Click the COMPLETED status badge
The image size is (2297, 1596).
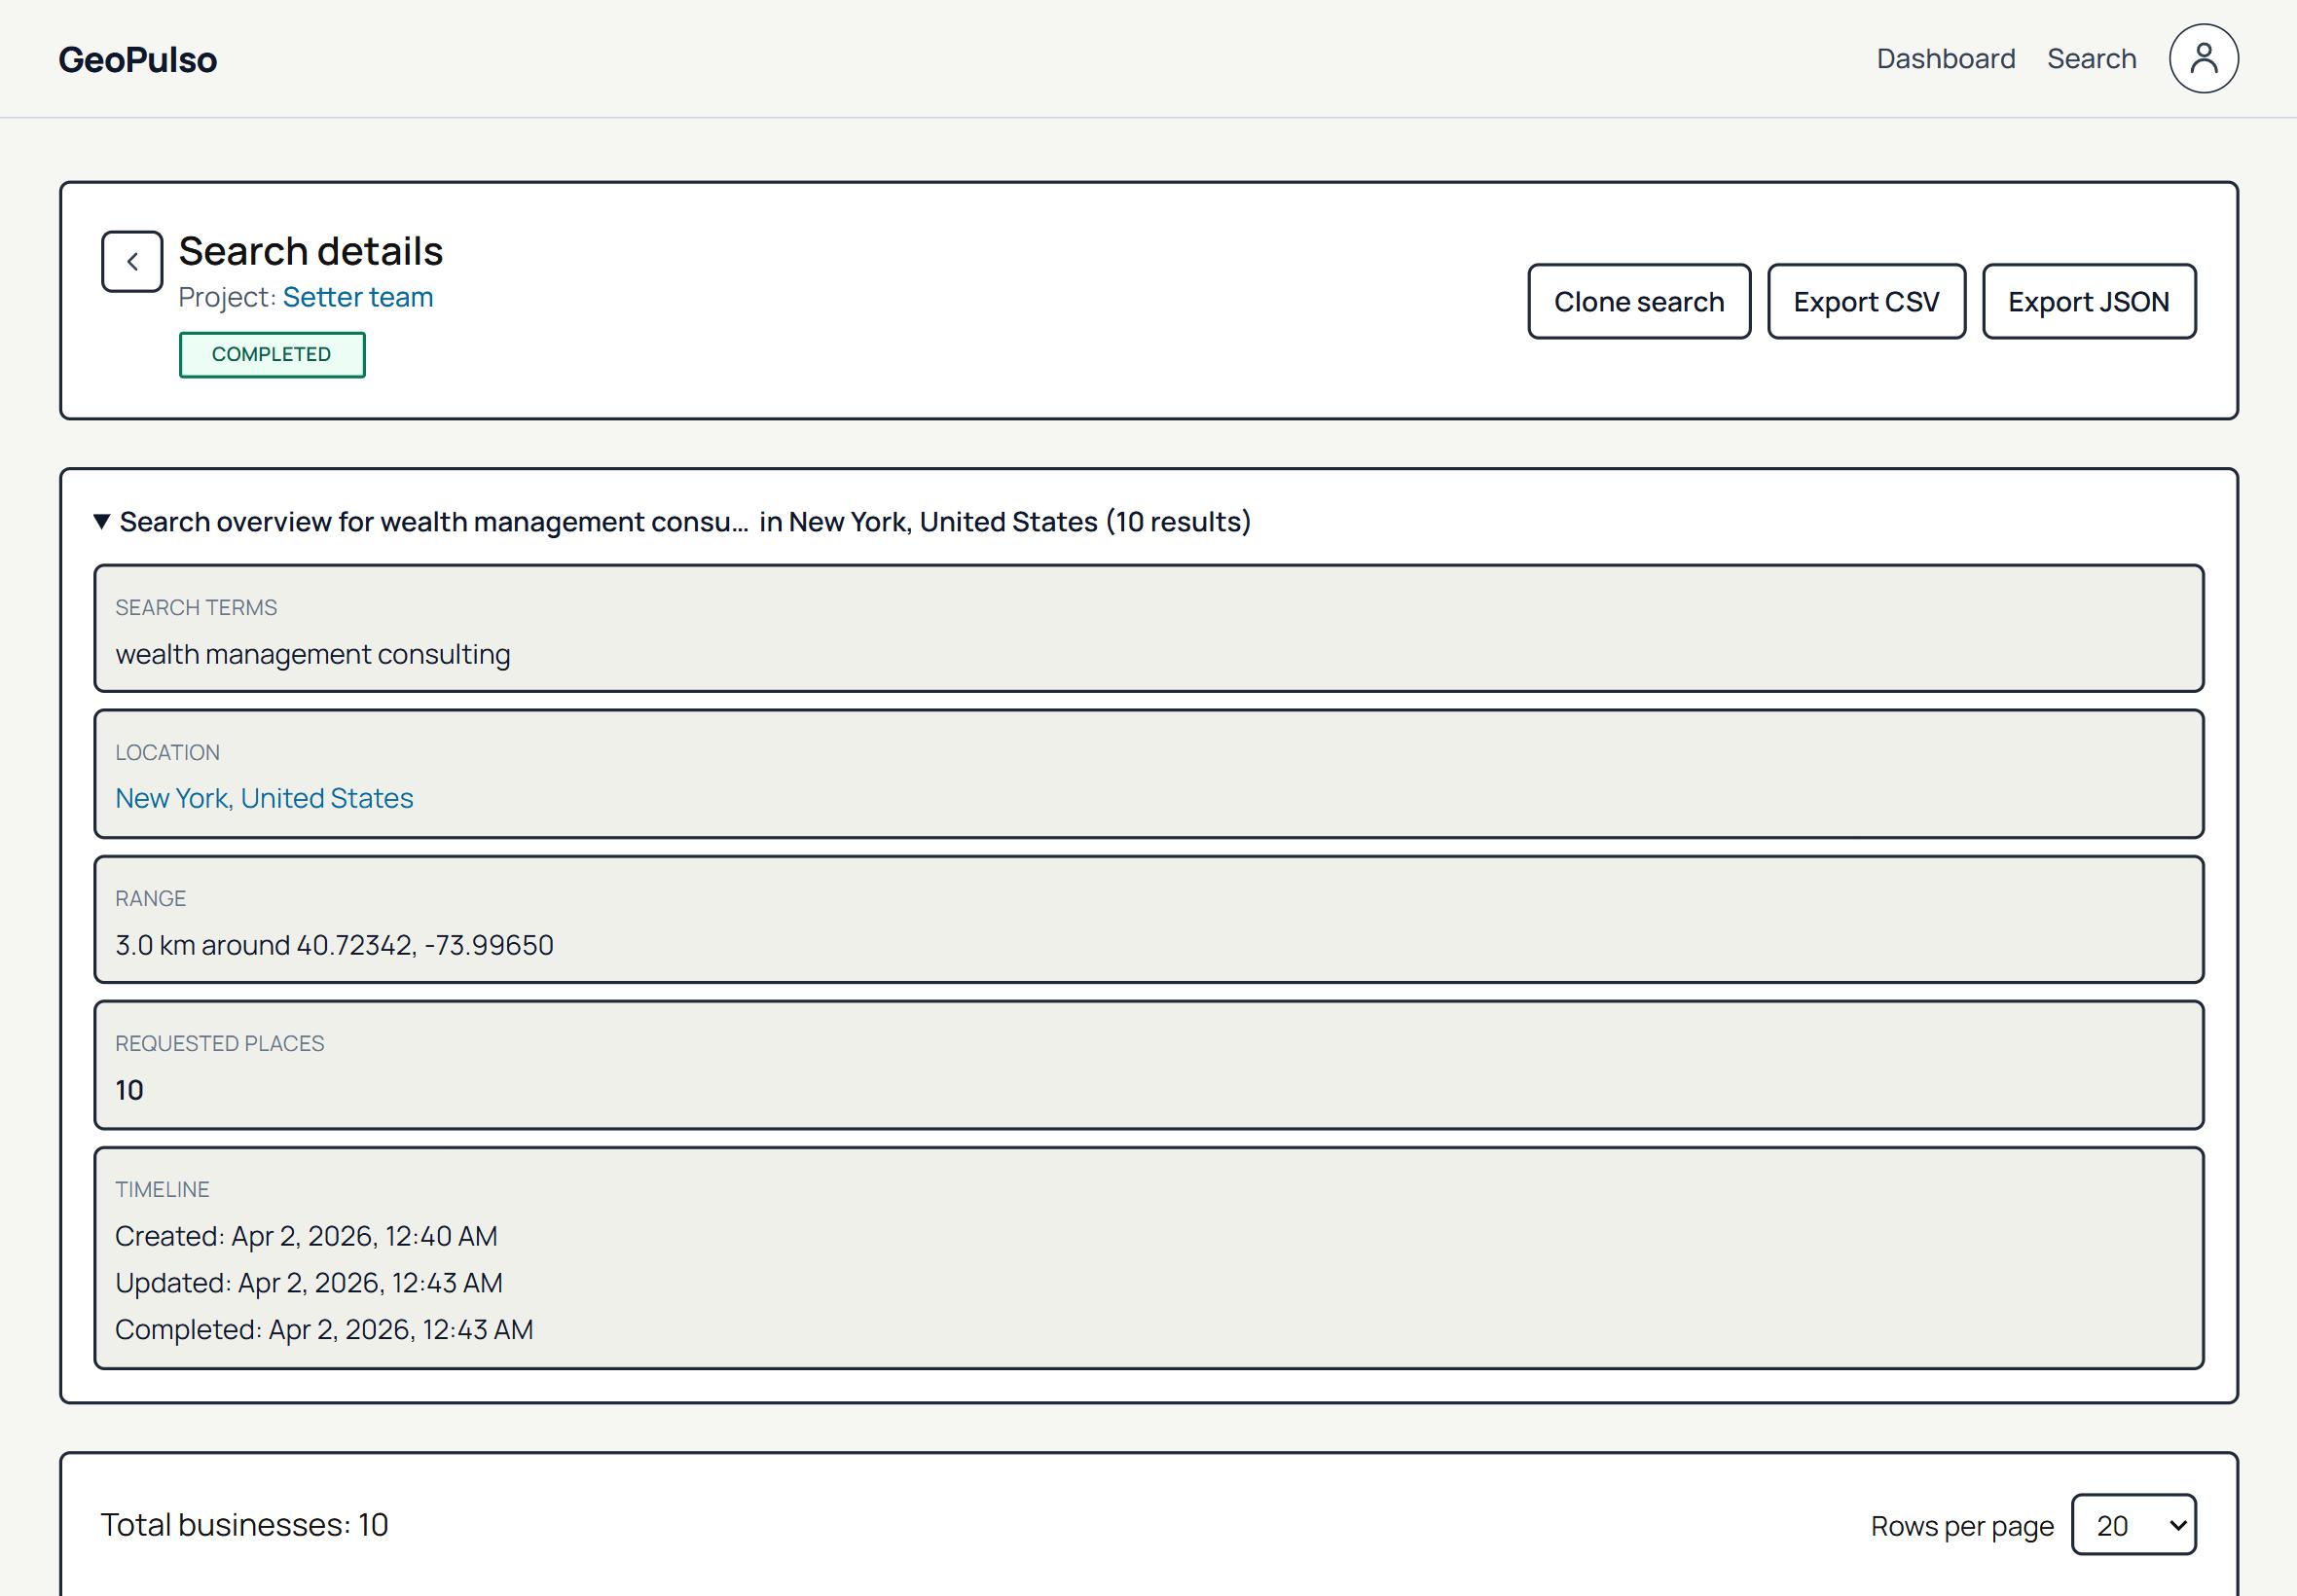pyautogui.click(x=272, y=355)
